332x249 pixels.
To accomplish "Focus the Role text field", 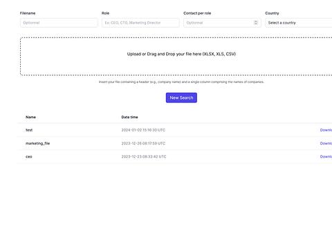I will click(140, 23).
